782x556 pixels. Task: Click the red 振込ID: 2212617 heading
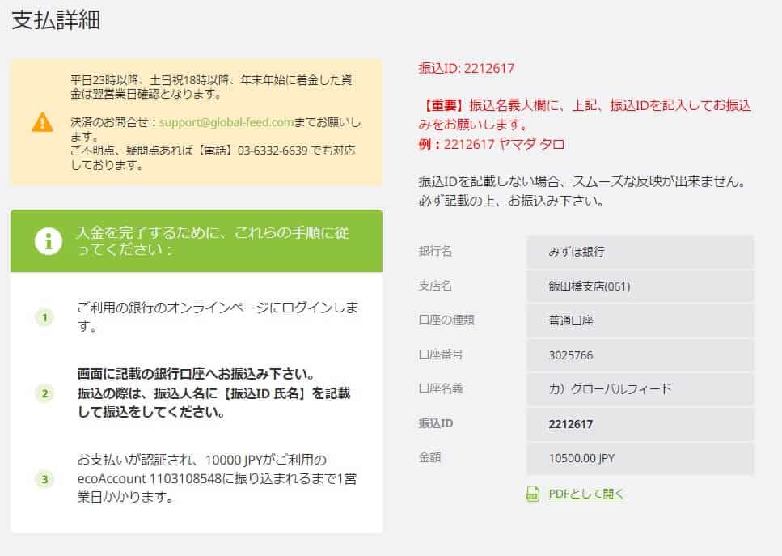click(467, 68)
